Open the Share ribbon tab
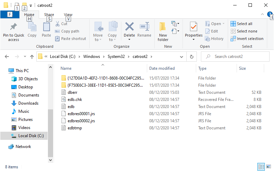 pos(49,15)
